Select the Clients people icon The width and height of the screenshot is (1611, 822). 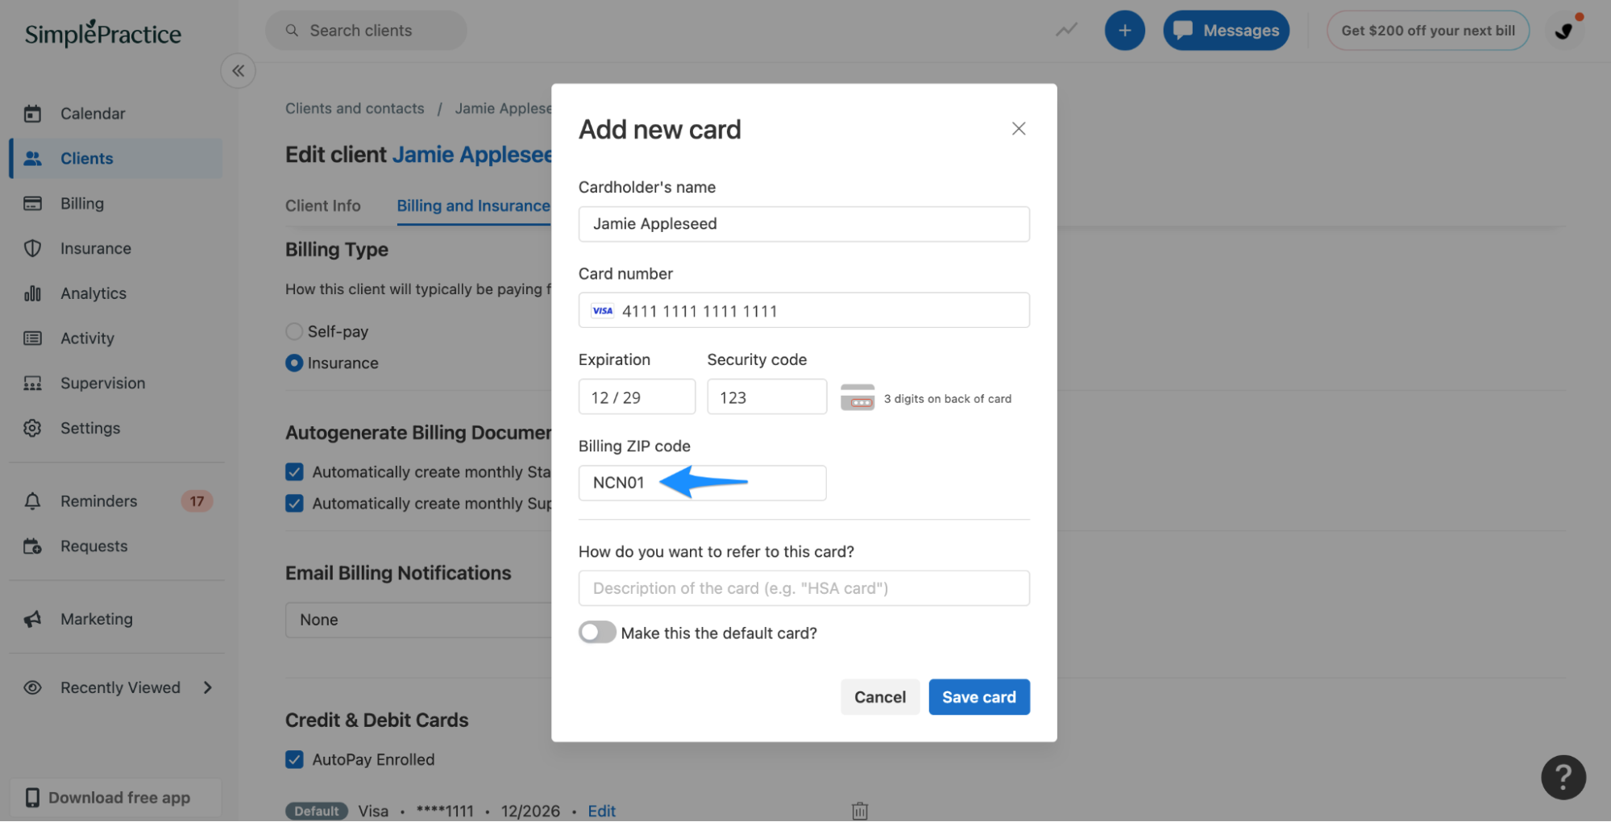[32, 159]
